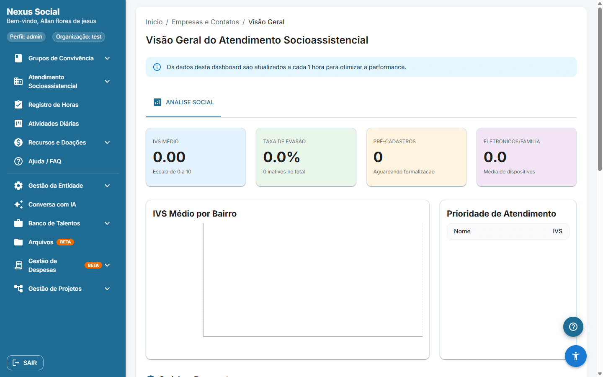
Task: Open the floating help question-mark button
Action: point(573,327)
